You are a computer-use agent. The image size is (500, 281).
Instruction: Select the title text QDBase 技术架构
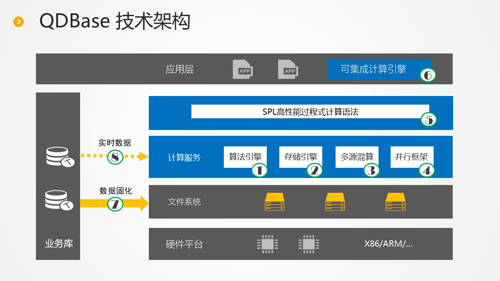(115, 21)
